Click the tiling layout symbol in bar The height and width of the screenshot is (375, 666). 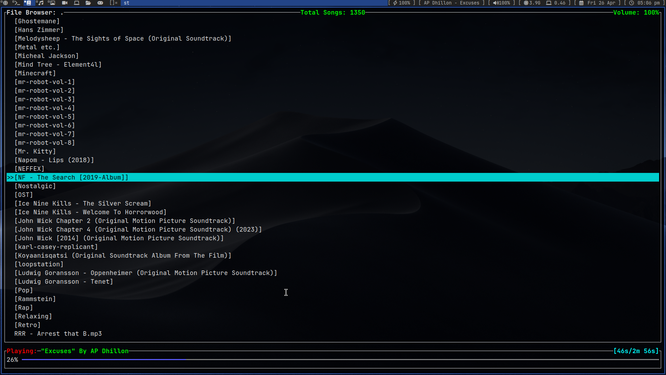113,3
